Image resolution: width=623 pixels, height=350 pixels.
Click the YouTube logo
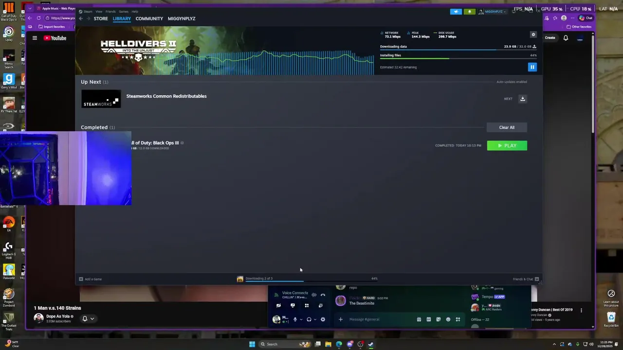coord(55,38)
